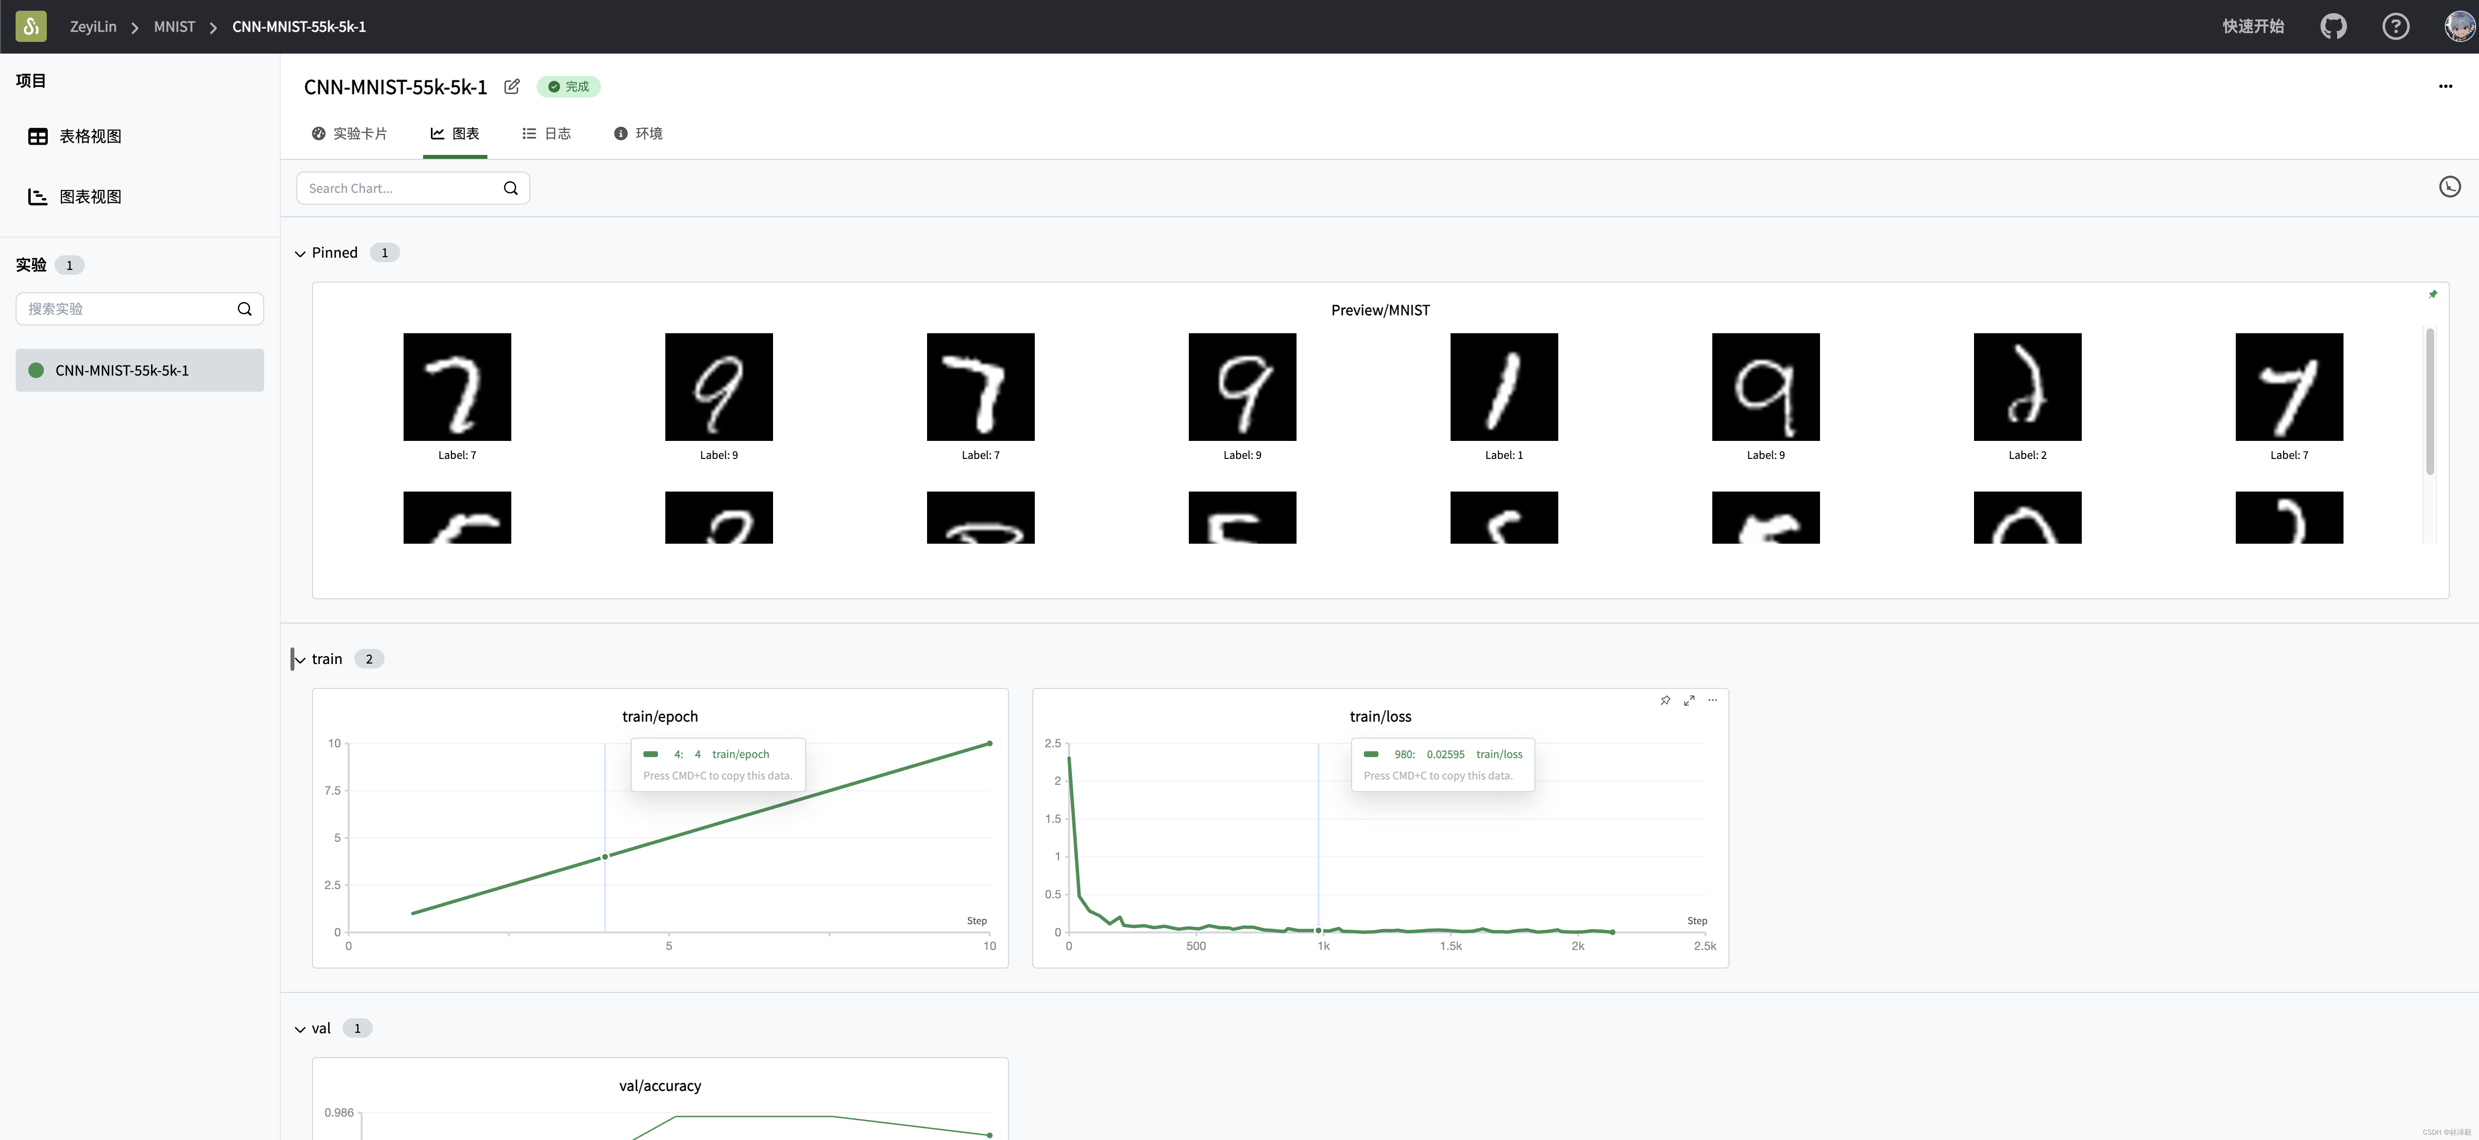Image resolution: width=2479 pixels, height=1140 pixels.
Task: Open the experiment more options menu
Action: 2445,87
